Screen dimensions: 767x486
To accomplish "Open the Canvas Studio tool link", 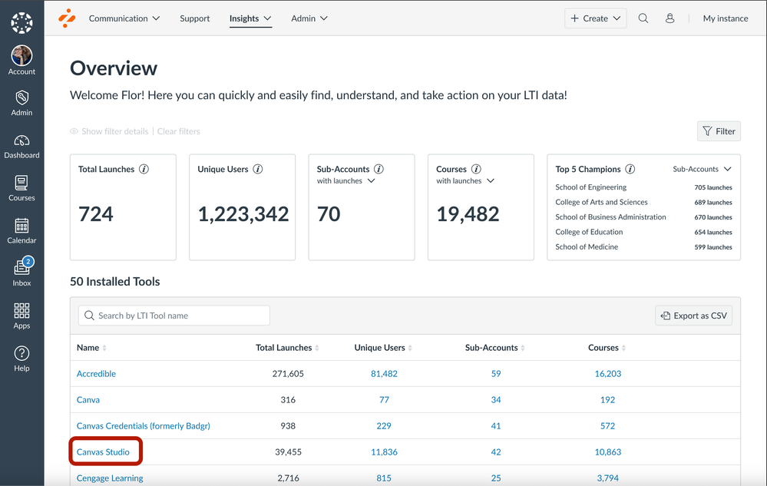I will point(103,452).
